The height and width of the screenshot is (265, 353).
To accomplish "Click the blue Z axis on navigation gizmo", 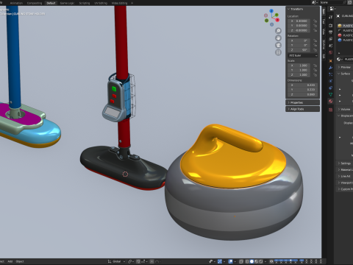I will click(271, 11).
